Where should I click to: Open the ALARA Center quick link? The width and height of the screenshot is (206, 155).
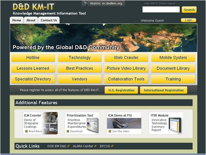pos(83,146)
